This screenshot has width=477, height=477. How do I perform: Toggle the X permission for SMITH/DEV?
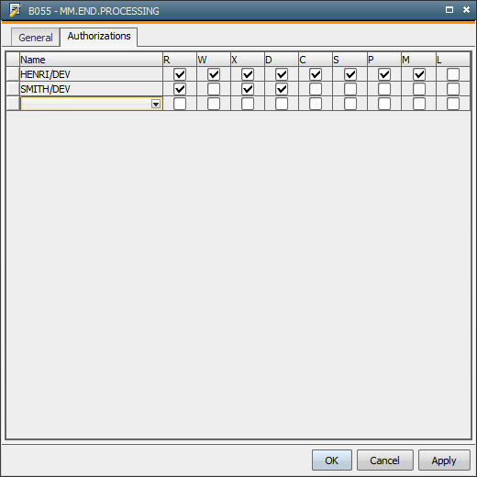[248, 89]
